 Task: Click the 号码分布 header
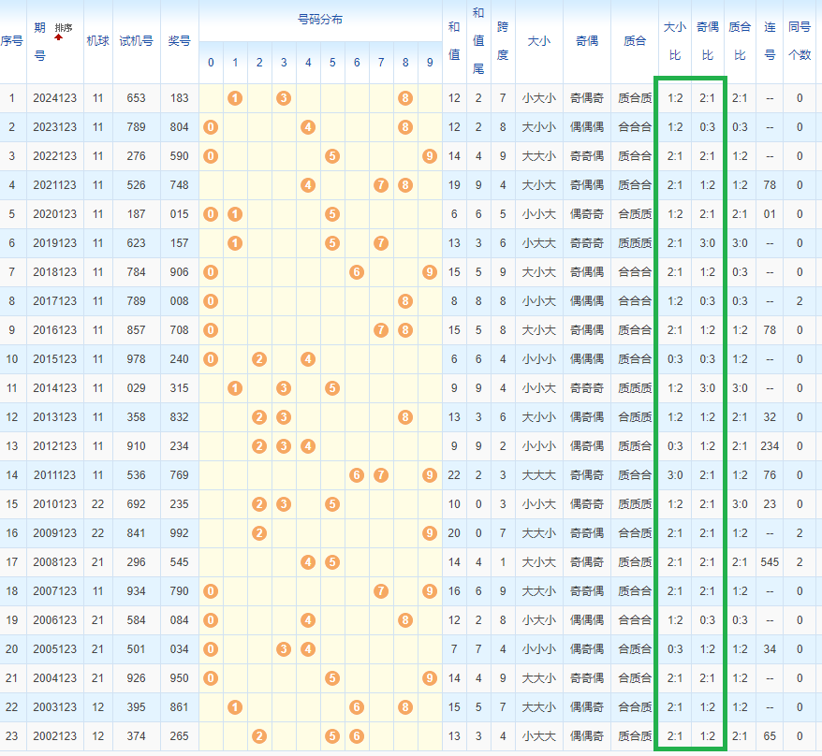[319, 19]
